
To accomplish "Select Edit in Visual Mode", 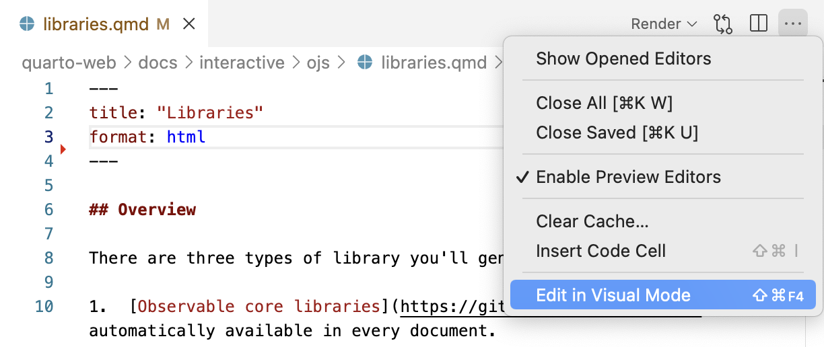I will click(613, 295).
